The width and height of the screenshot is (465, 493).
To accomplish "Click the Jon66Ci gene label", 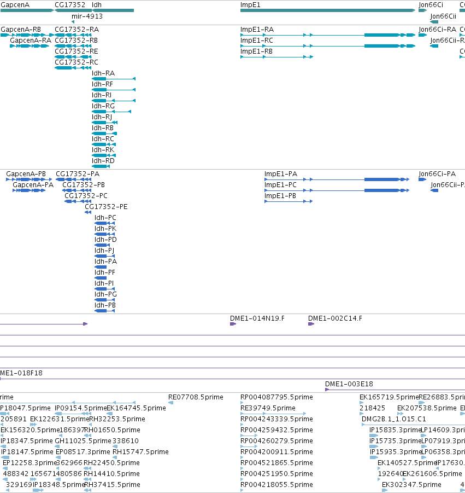I will pyautogui.click(x=431, y=5).
